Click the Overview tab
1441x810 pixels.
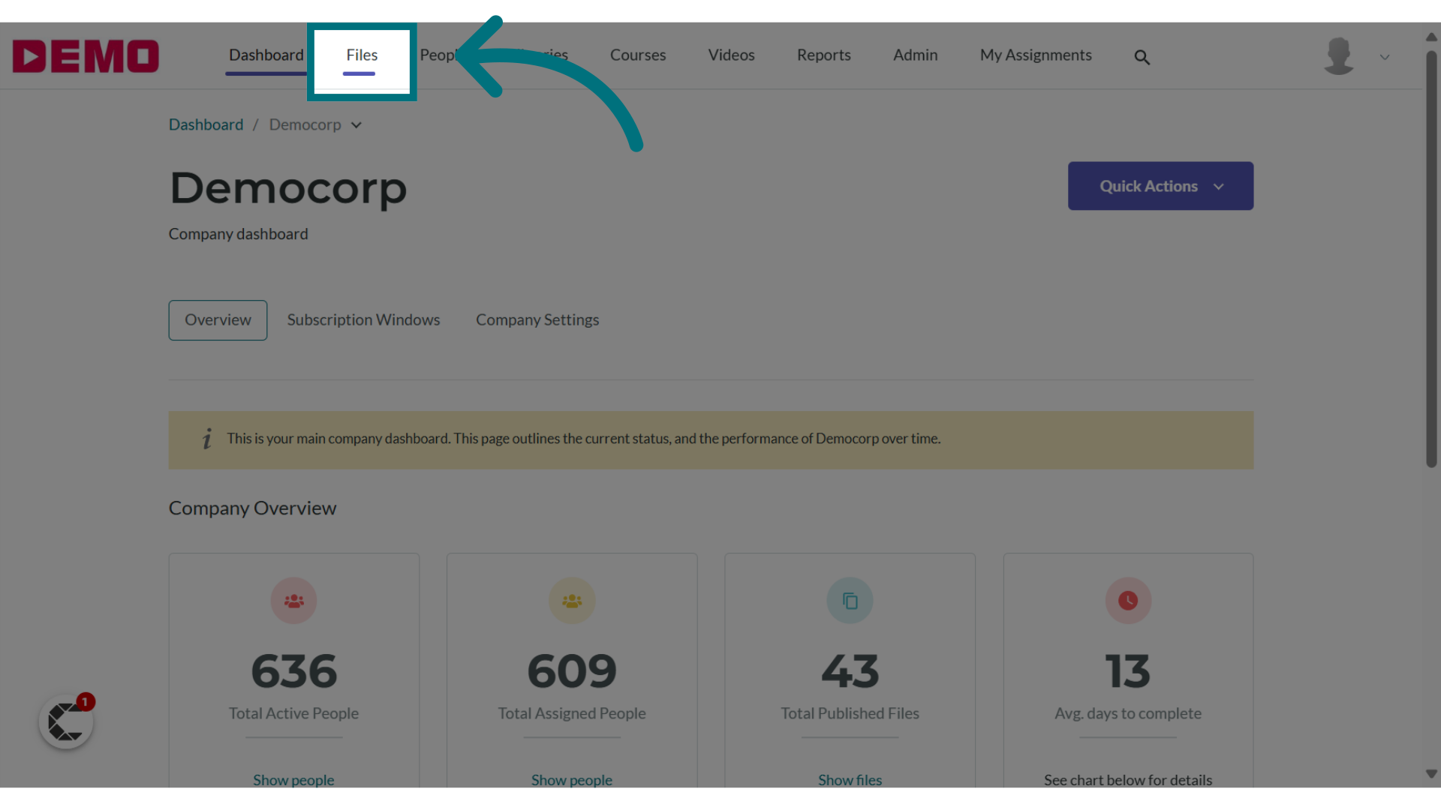tap(218, 319)
